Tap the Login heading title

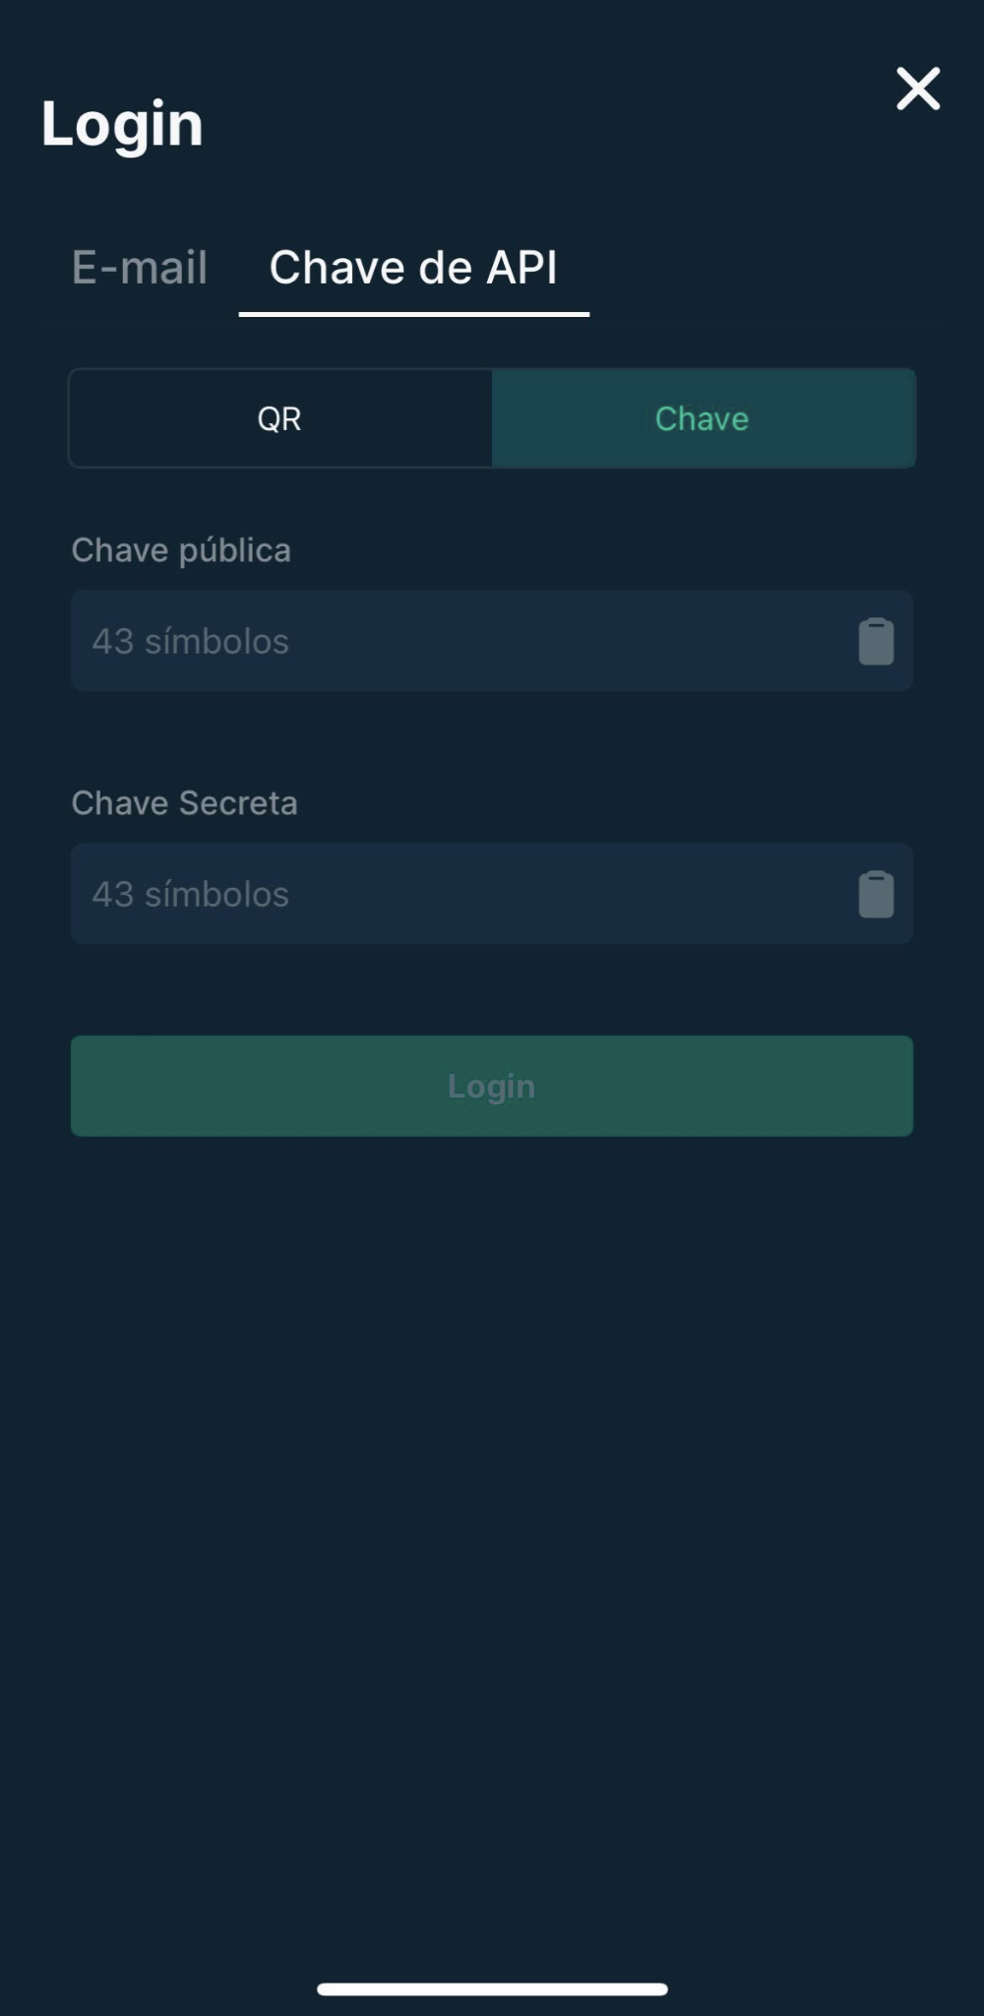pyautogui.click(x=122, y=125)
